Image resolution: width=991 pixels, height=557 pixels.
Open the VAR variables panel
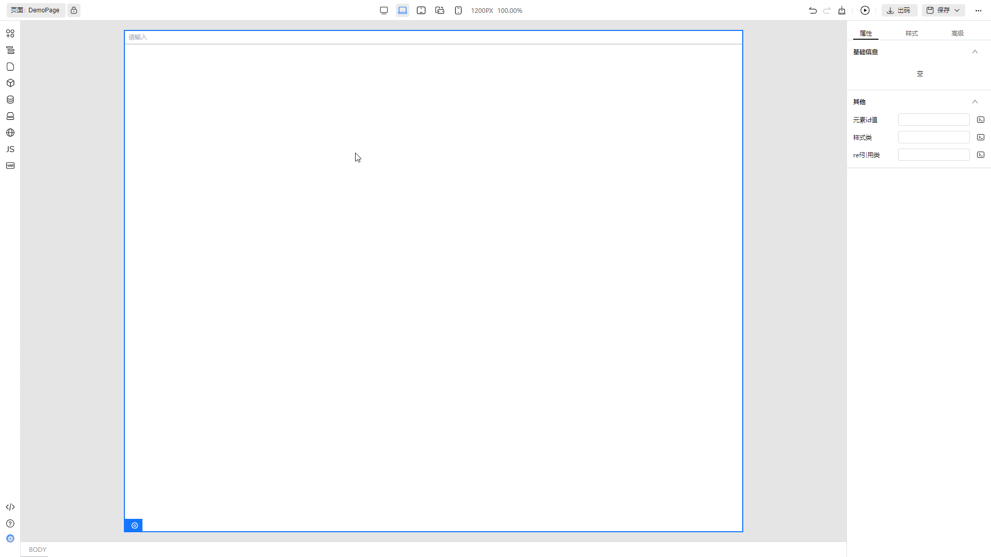click(10, 166)
